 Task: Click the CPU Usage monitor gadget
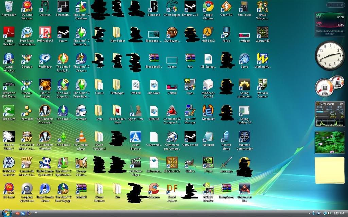coord(330,114)
